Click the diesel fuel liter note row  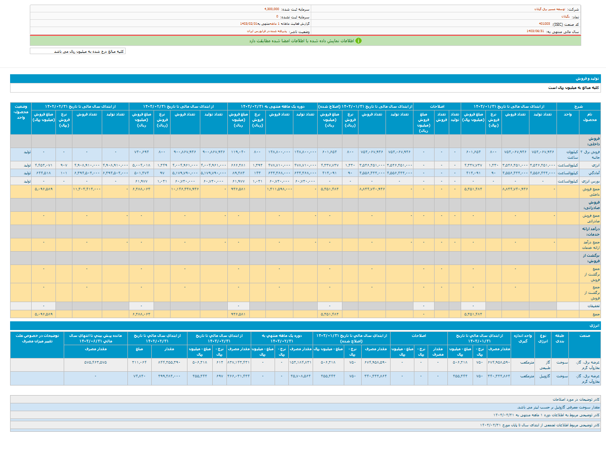point(558,407)
